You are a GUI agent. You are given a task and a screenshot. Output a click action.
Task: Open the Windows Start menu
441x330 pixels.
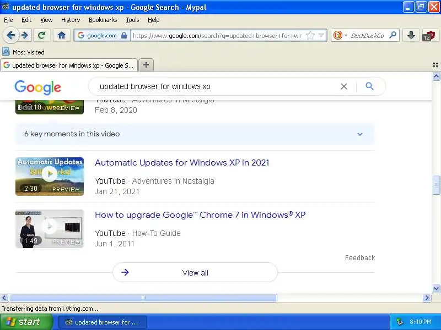(x=26, y=322)
